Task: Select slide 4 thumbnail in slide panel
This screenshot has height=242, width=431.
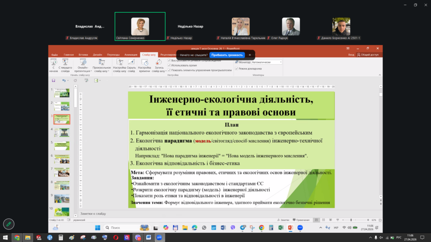Action: (x=61, y=132)
